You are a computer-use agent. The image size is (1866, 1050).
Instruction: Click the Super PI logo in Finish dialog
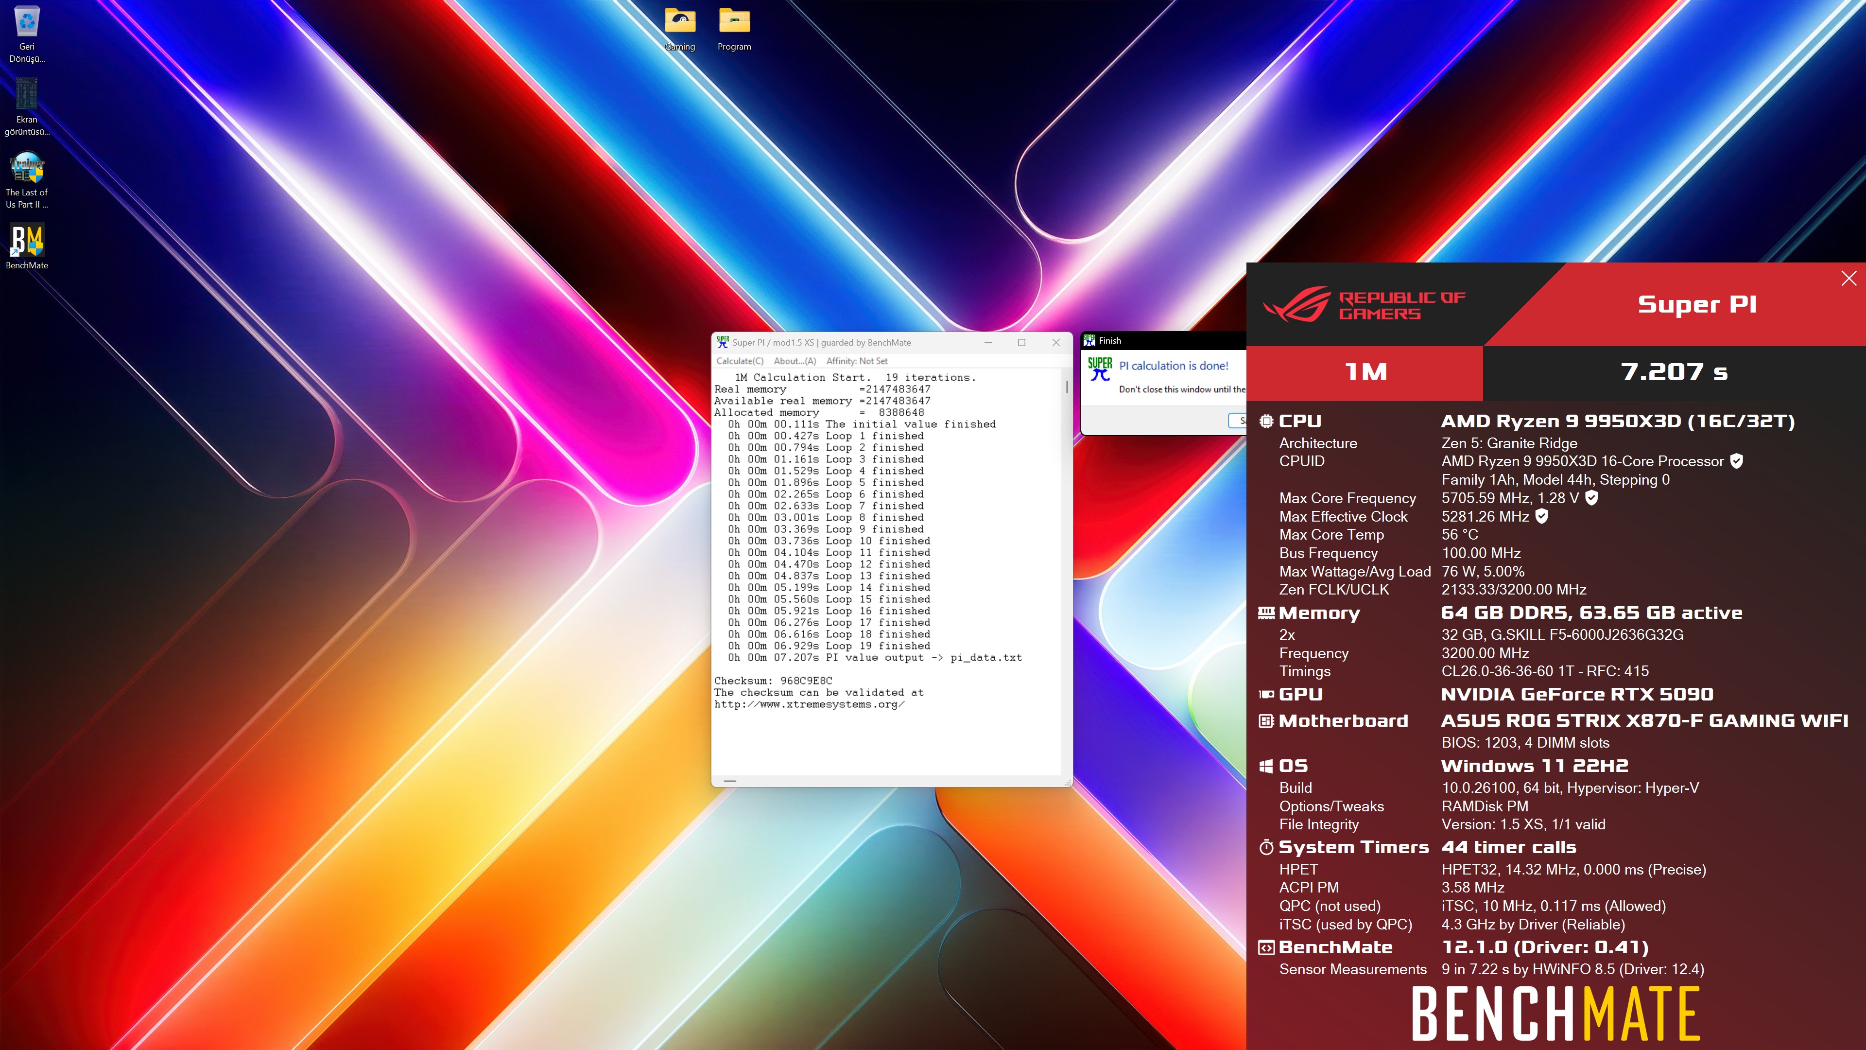(1100, 368)
